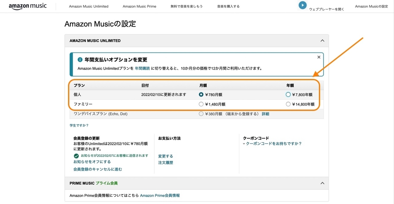Select individual ¥7,800 annual radio button
Viewport: 394px width, 204px height.
point(288,95)
